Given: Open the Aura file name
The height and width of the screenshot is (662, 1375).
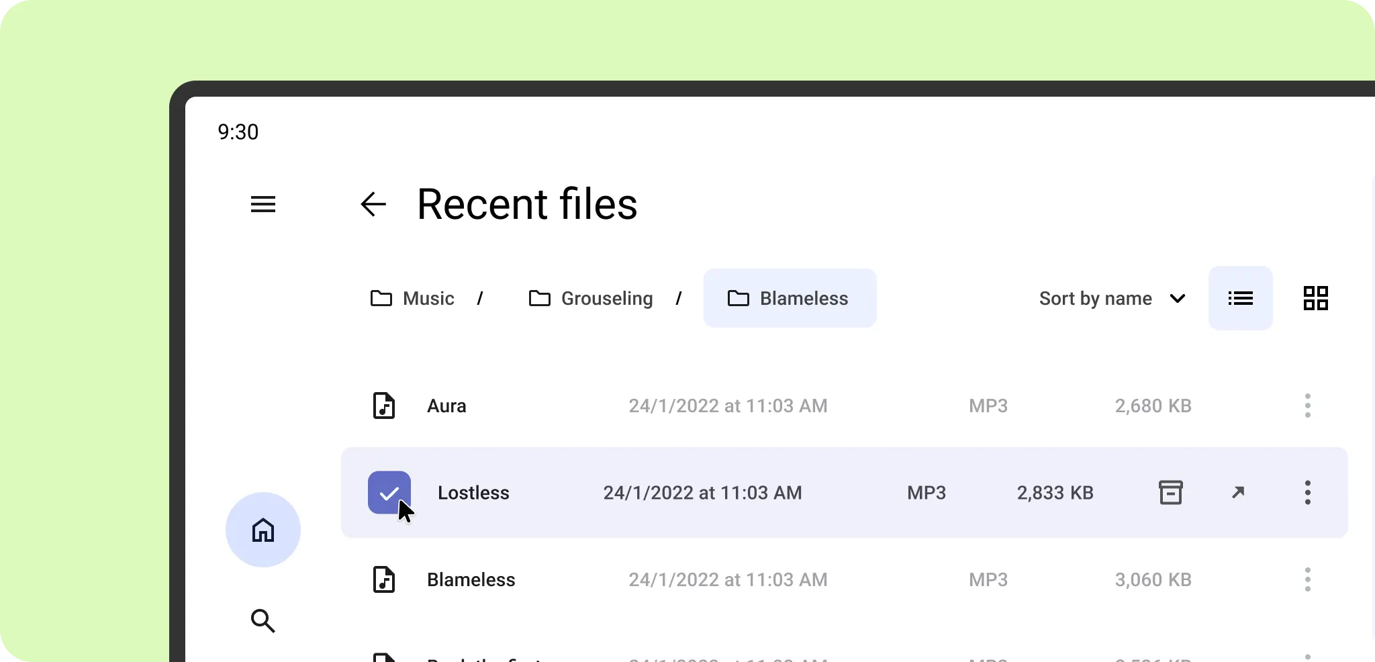Looking at the screenshot, I should pos(446,406).
